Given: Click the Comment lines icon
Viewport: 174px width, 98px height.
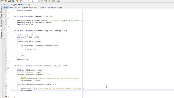Looking at the screenshot, I should [61, 8].
